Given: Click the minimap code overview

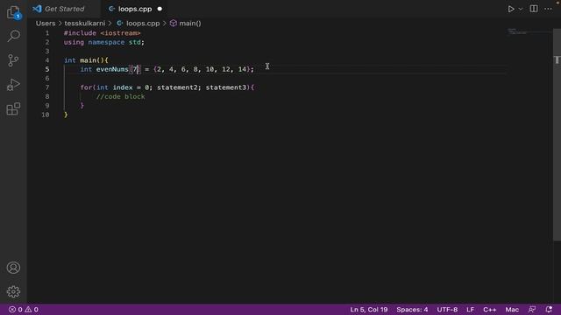Looking at the screenshot, I should pyautogui.click(x=517, y=32).
